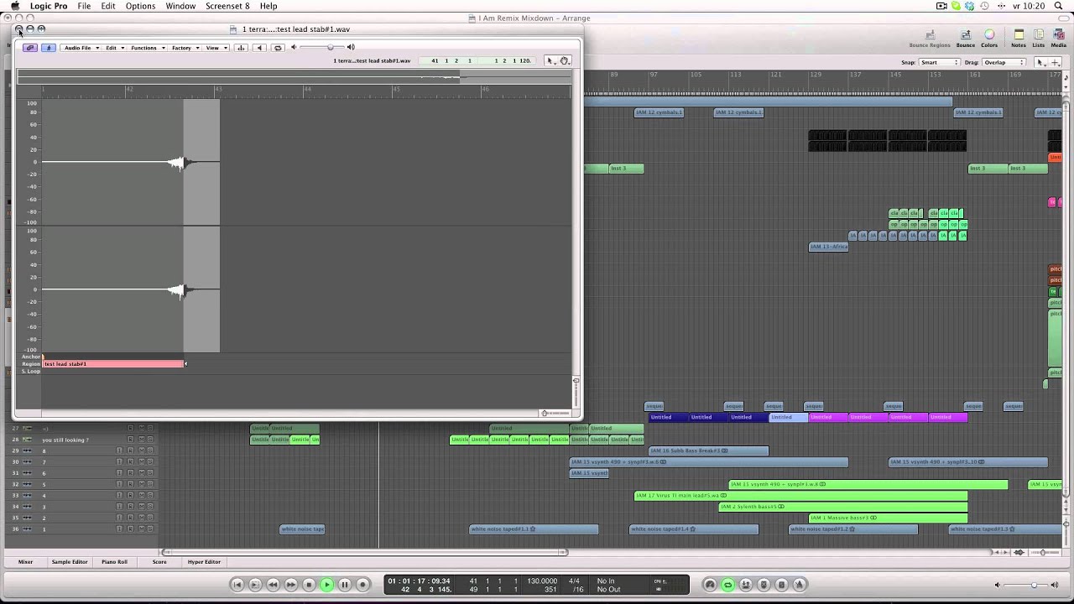Switch to the Mixer tab

pos(25,562)
